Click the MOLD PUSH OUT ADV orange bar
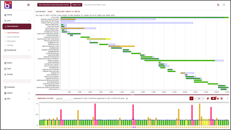Viewport: 231px width, 130px height. 73,28
